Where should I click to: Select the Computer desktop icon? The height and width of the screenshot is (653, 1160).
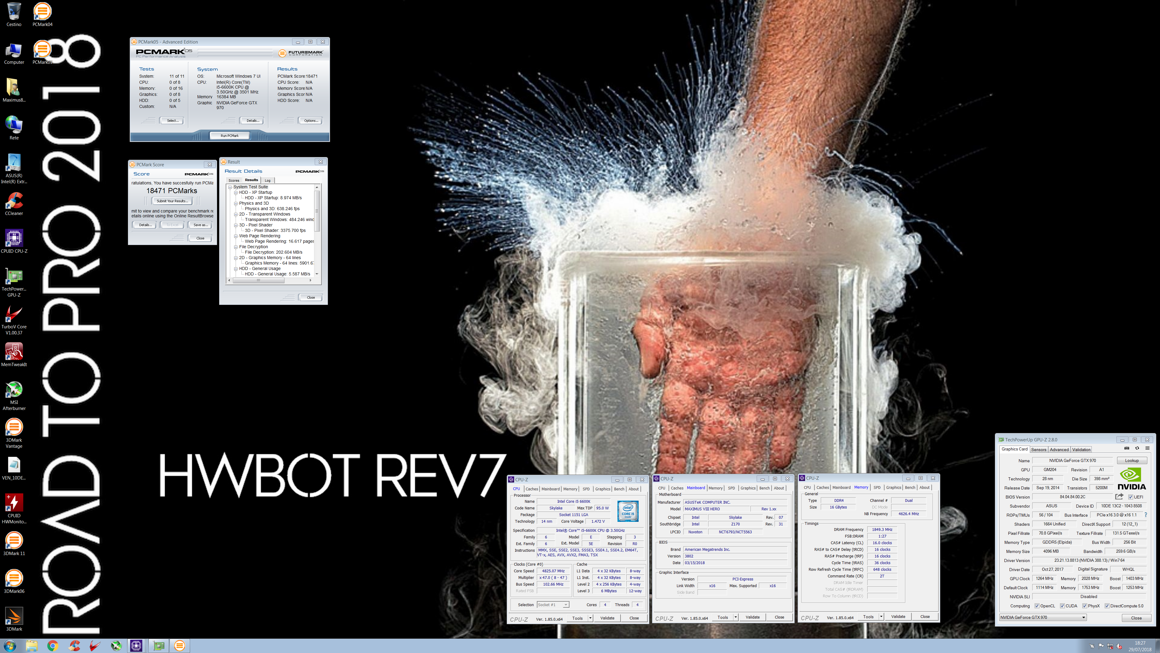(14, 53)
